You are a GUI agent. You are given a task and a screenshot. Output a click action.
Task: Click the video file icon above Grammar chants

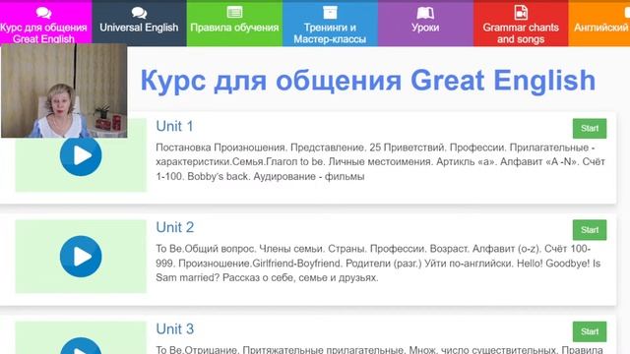521,13
